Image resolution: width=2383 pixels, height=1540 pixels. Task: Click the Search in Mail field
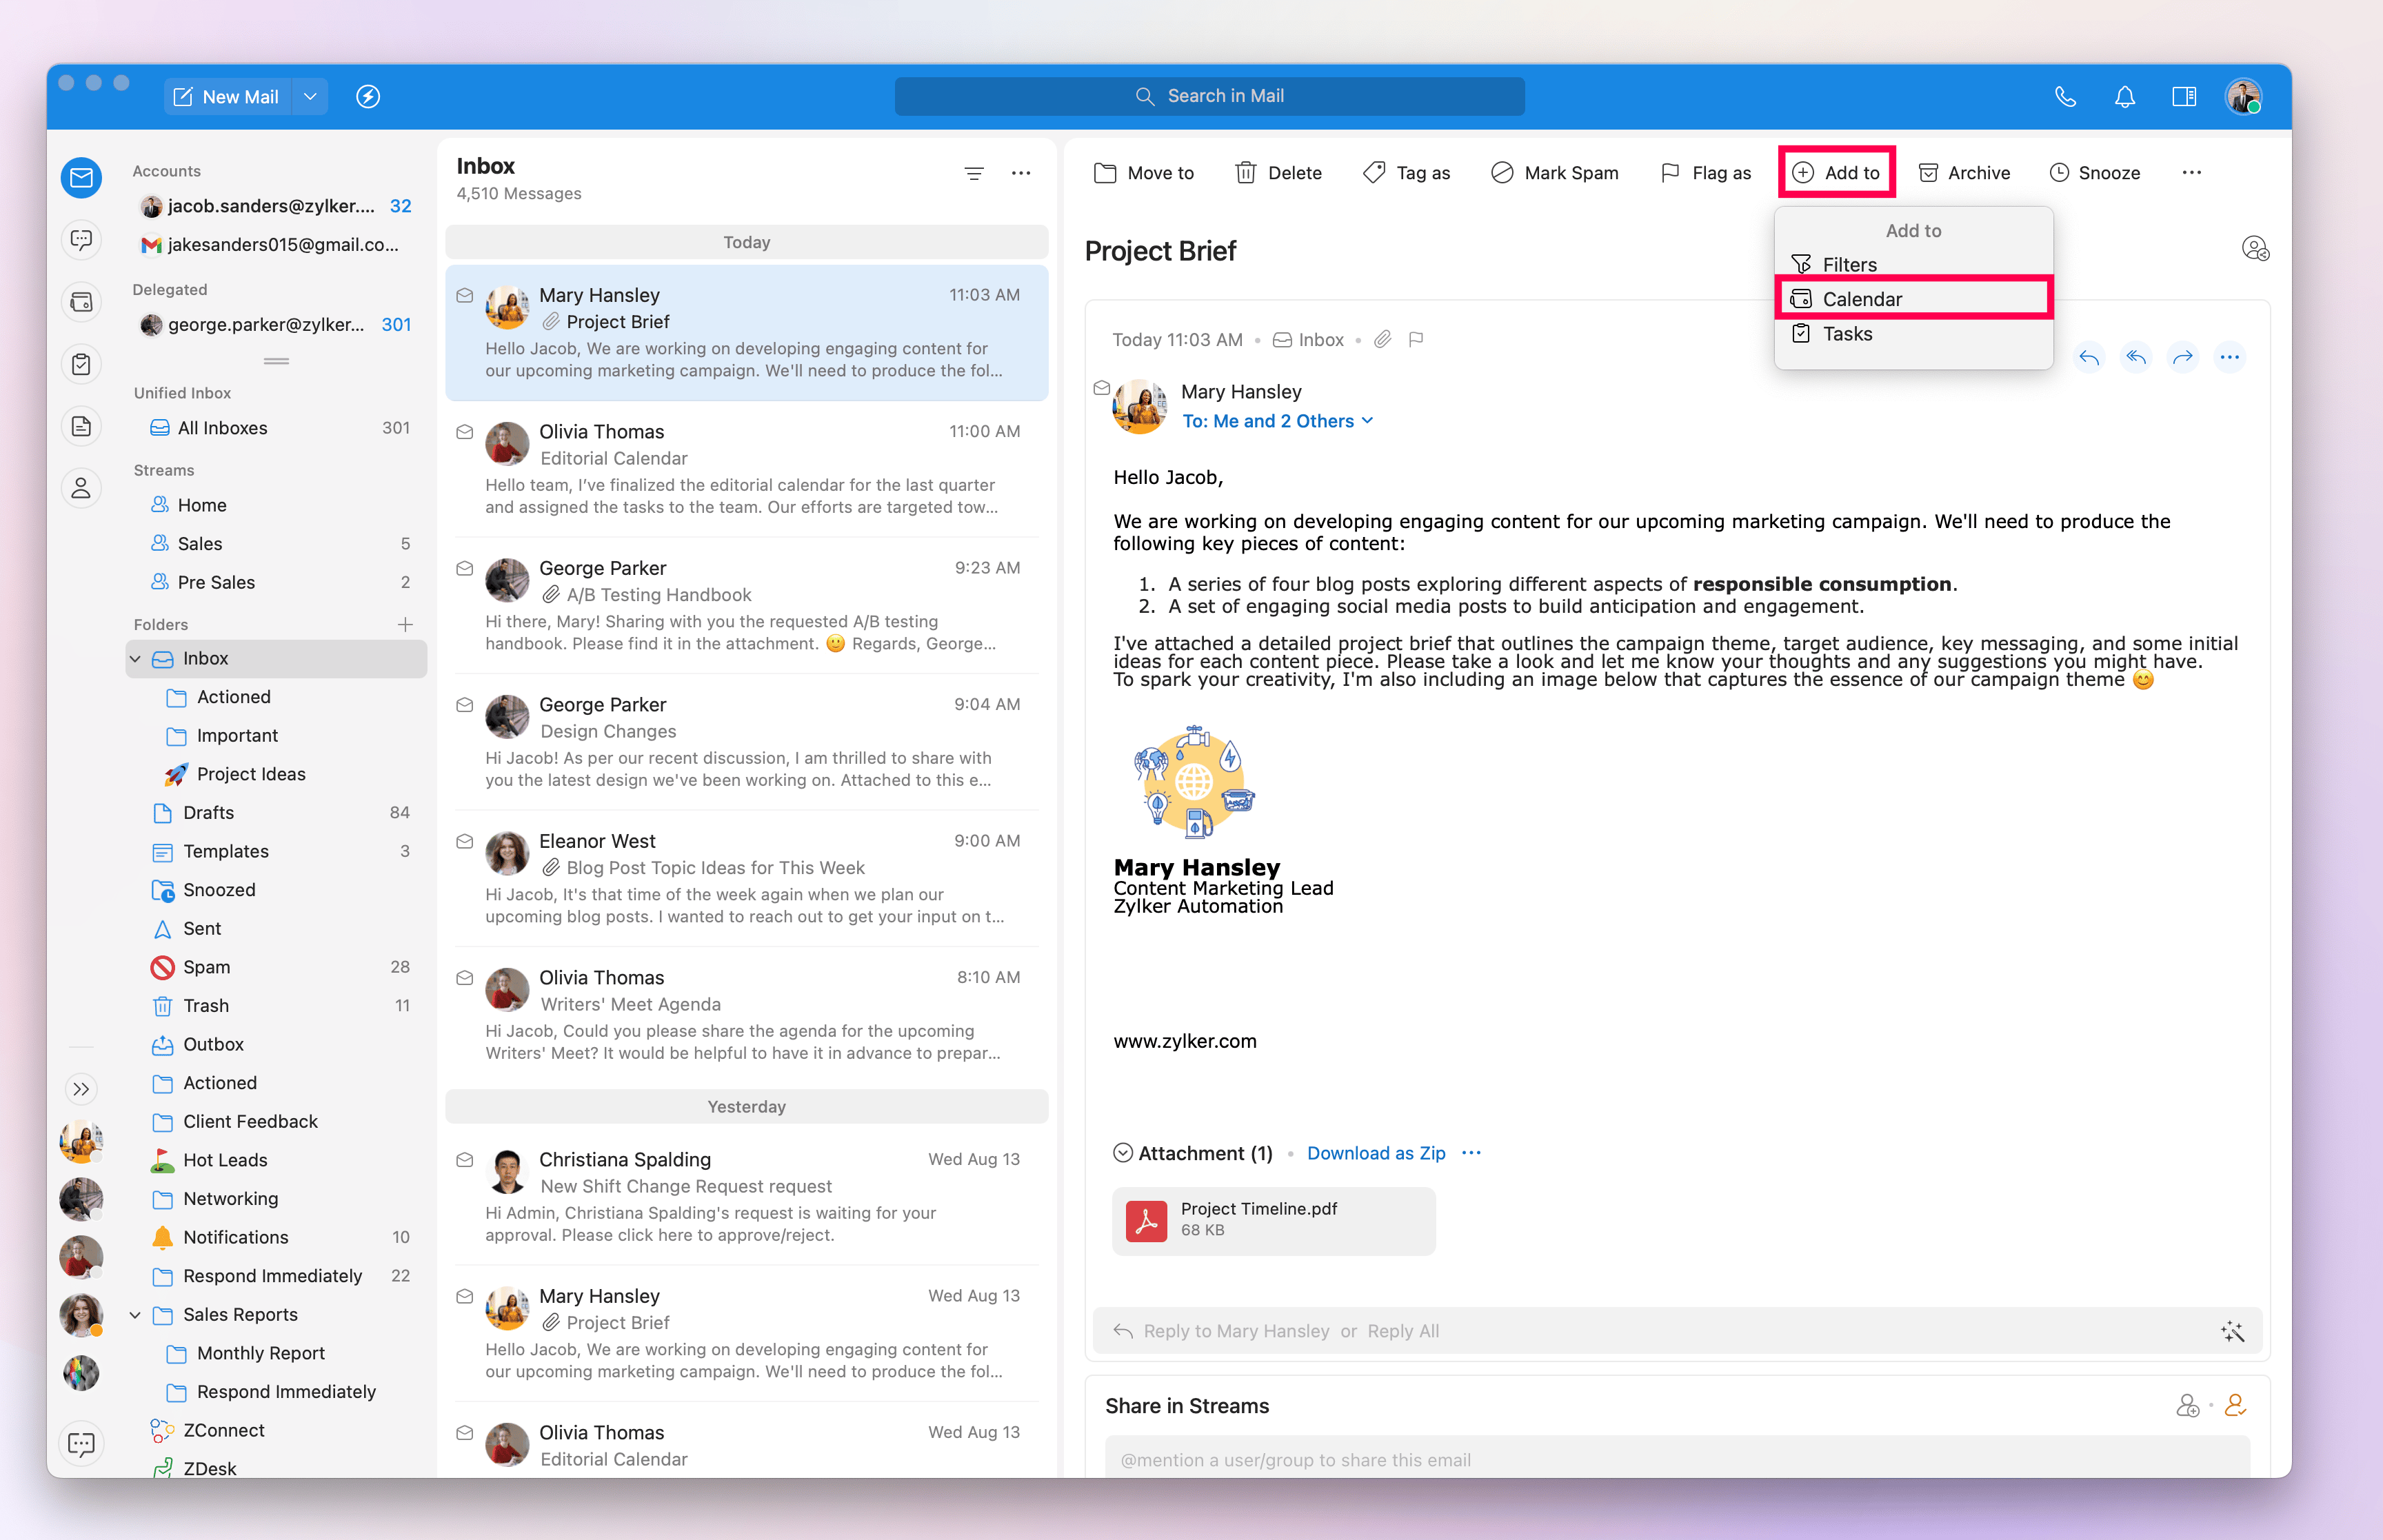click(x=1209, y=97)
